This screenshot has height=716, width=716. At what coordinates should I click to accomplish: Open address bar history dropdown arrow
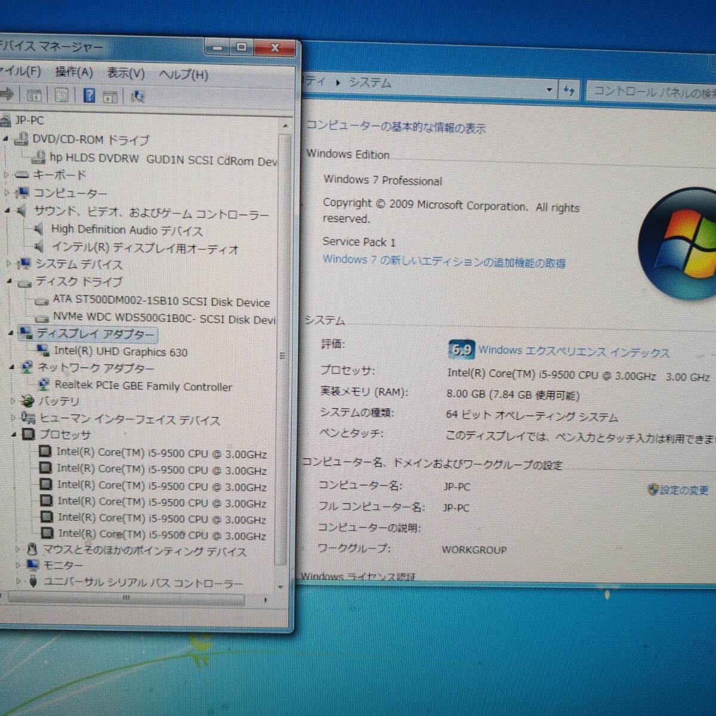tap(549, 90)
